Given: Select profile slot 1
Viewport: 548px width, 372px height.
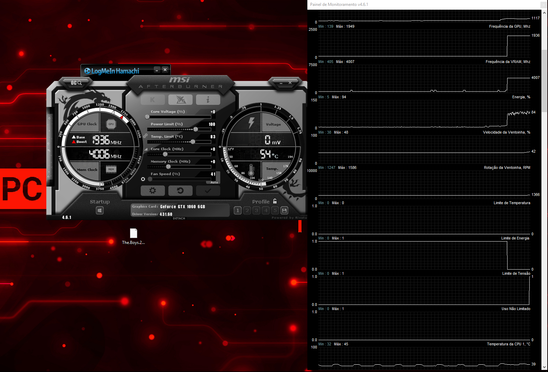Looking at the screenshot, I should [238, 210].
